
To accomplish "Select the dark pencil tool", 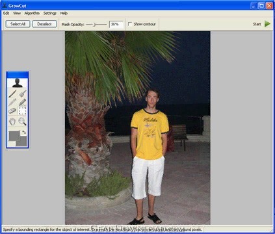I will [12, 94].
